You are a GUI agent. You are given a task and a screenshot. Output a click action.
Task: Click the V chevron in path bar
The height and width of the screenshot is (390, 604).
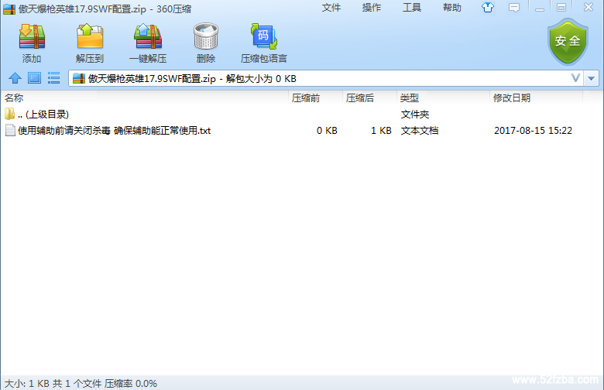575,78
